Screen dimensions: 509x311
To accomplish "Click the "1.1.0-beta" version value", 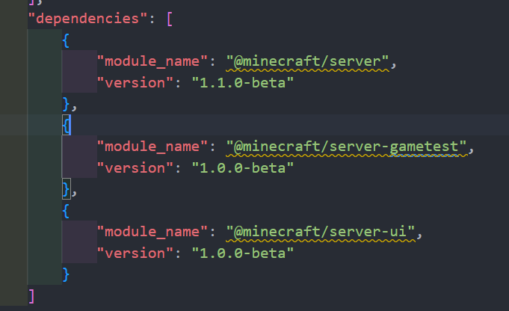I will pyautogui.click(x=242, y=83).
